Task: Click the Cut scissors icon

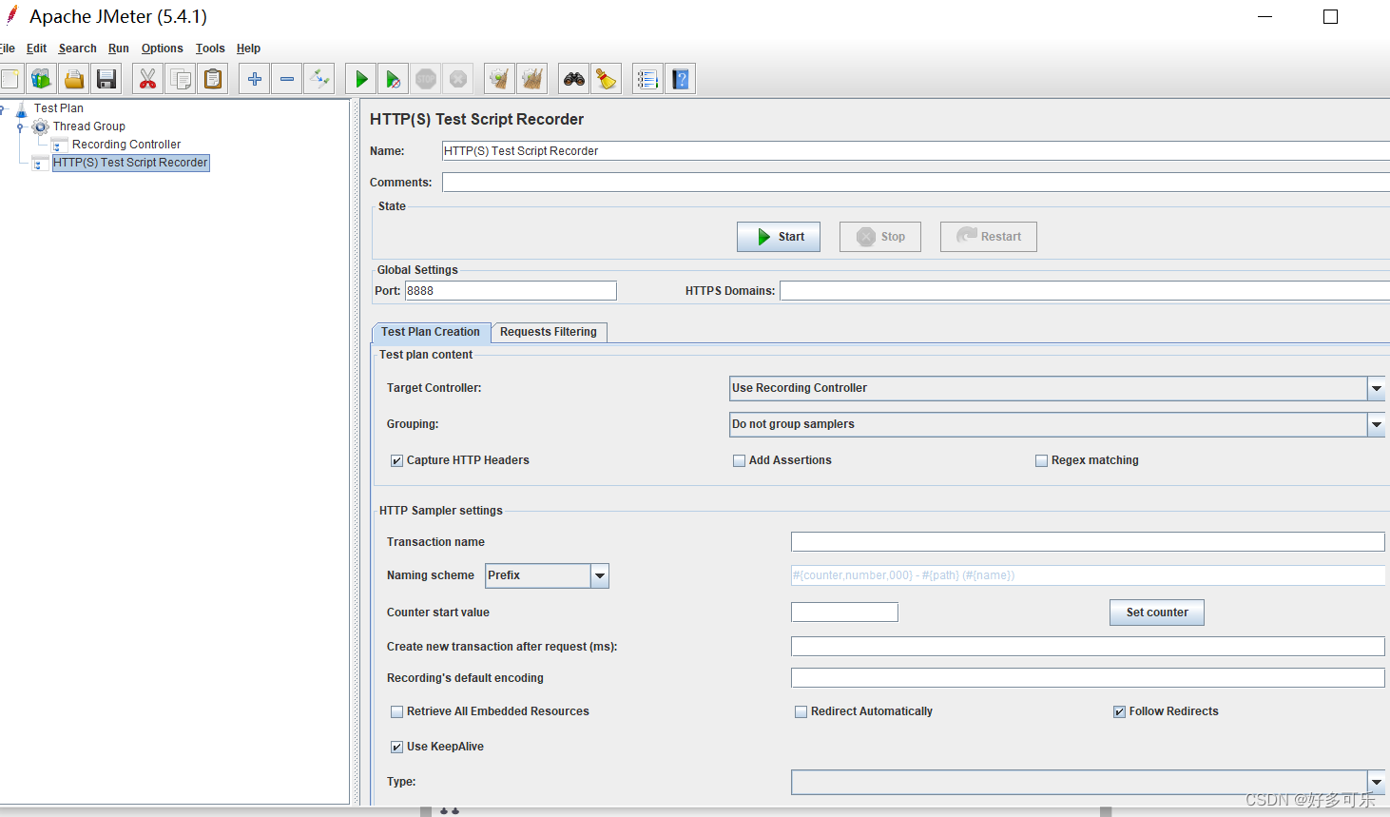Action: tap(147, 79)
